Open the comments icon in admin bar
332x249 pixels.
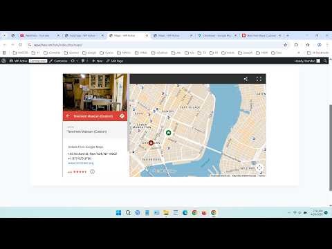point(84,61)
